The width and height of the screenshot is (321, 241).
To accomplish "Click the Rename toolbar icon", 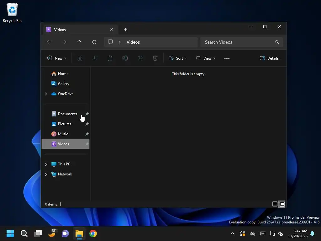I will tap(125, 58).
